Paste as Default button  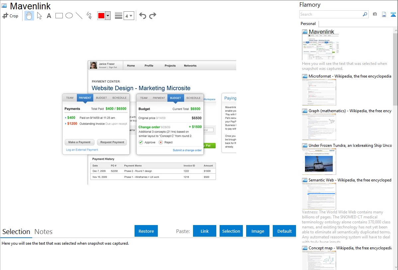coord(284,231)
